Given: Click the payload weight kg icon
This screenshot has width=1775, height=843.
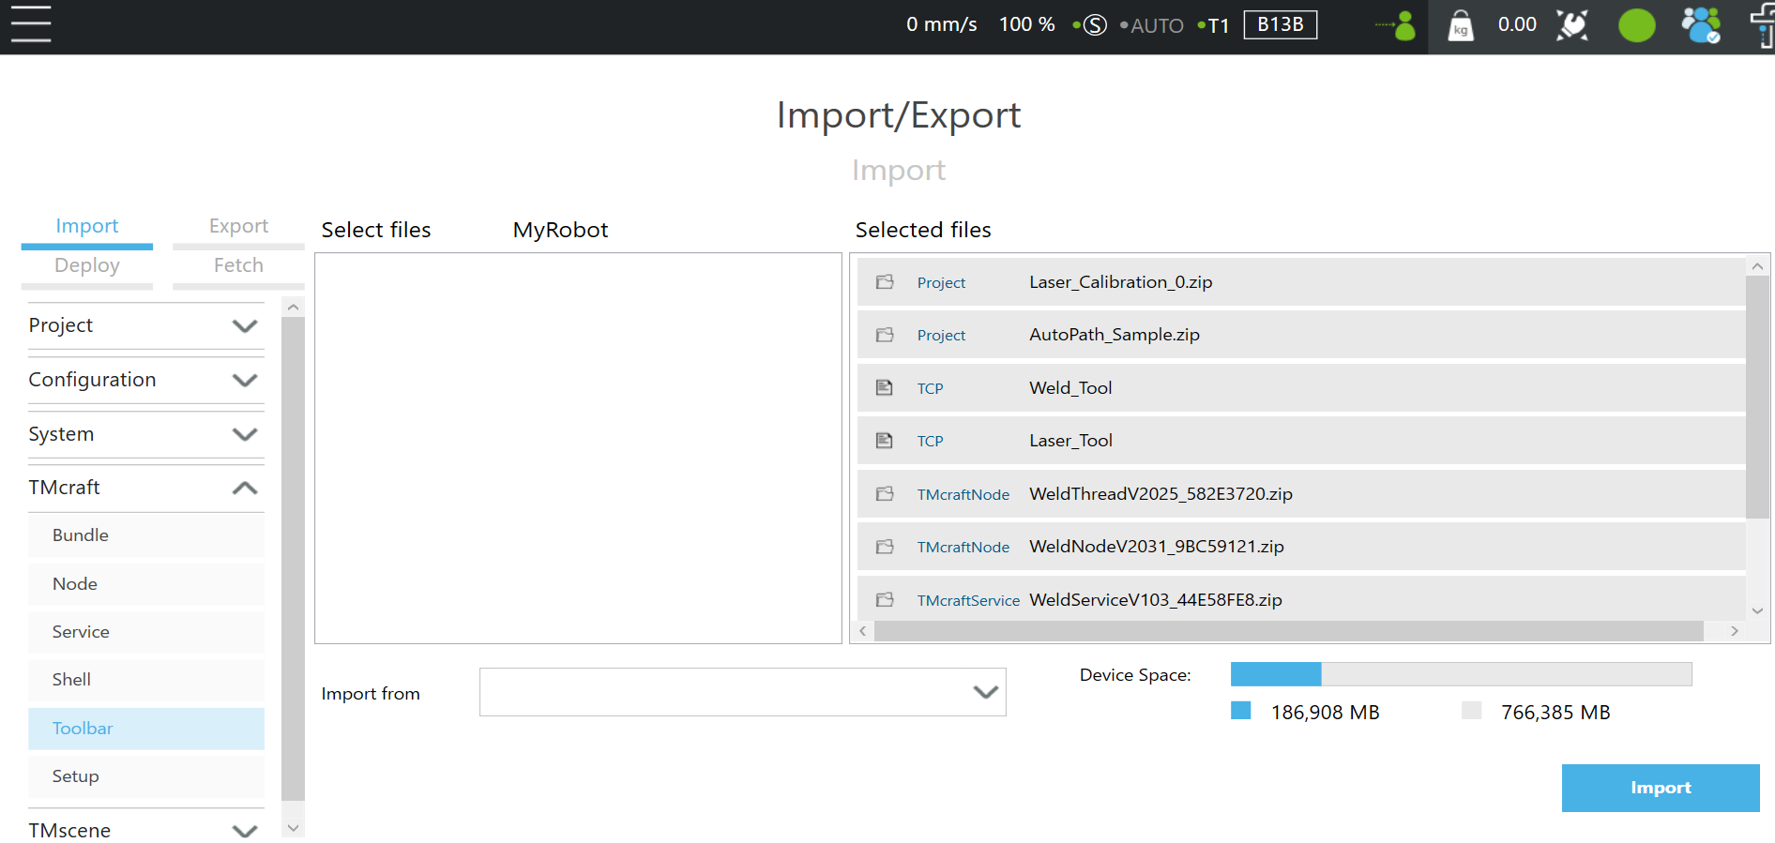Looking at the screenshot, I should 1460,26.
